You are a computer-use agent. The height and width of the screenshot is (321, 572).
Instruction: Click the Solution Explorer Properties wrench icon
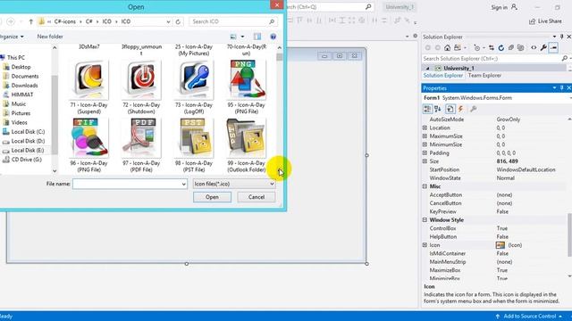(543, 48)
